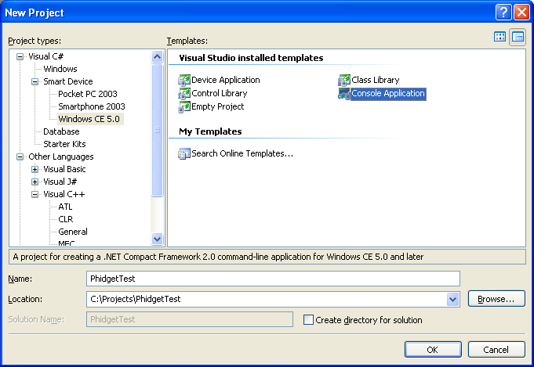Enable Create directory for solution
The image size is (534, 367).
point(309,320)
